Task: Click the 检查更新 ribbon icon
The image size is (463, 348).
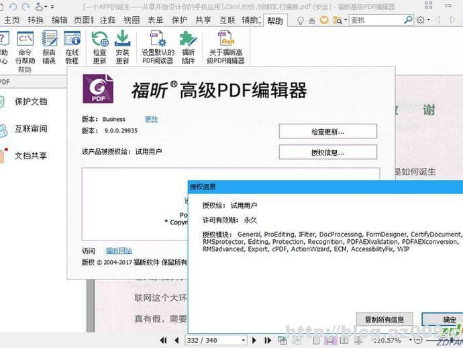Action: 99,47
